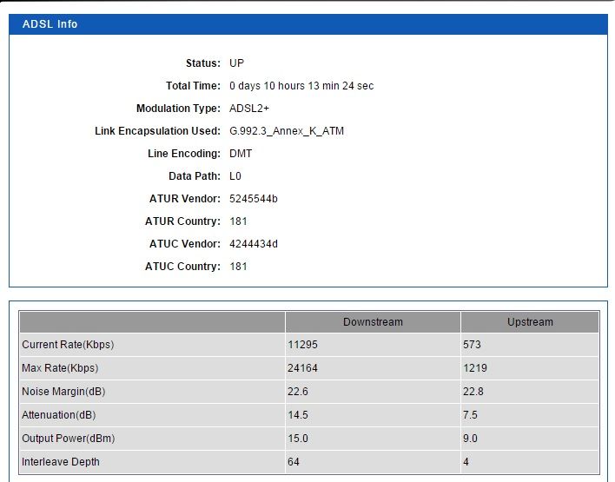Click the UP status value
Viewport: 615px width, 482px height.
pos(236,63)
